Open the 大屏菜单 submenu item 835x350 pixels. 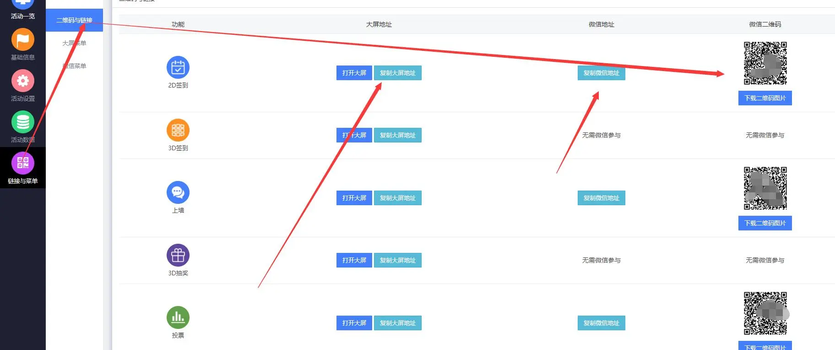tap(74, 43)
